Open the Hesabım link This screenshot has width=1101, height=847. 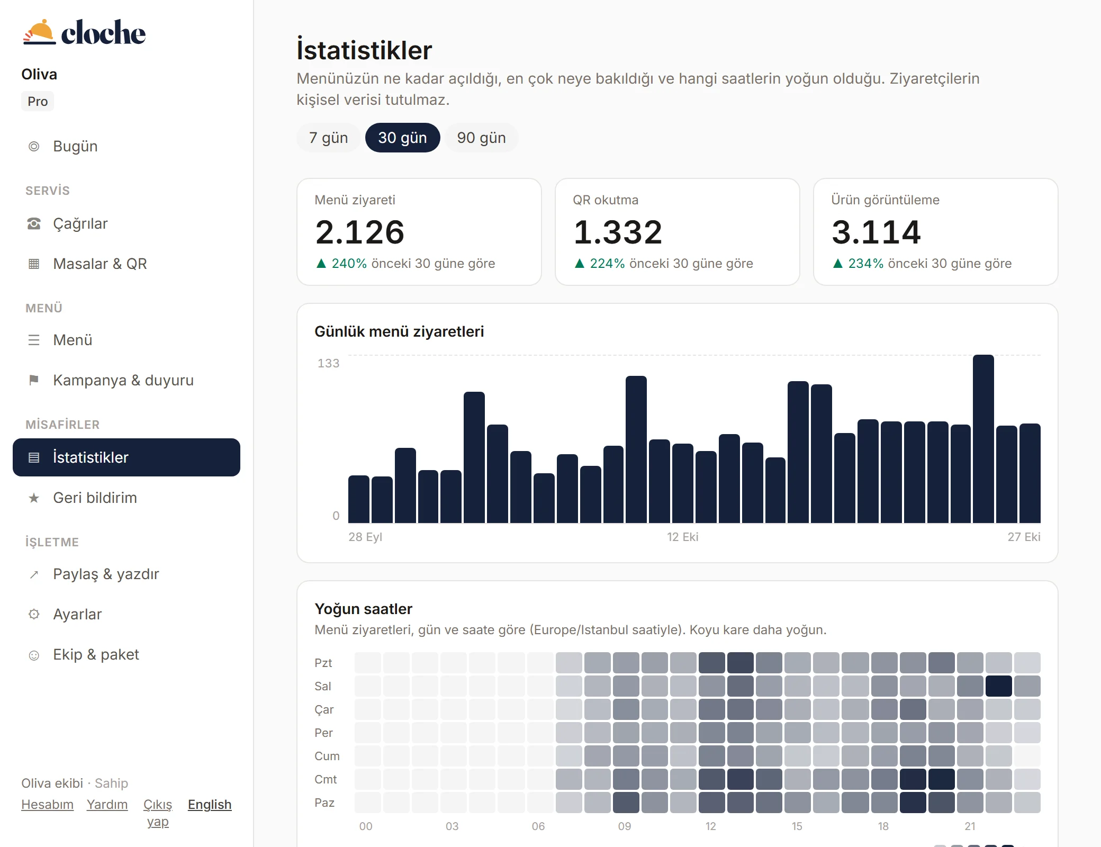[x=47, y=805]
